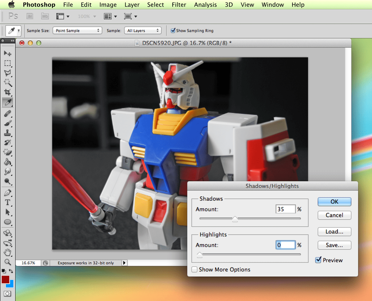Launch Bridge from the application bar

tap(30, 16)
